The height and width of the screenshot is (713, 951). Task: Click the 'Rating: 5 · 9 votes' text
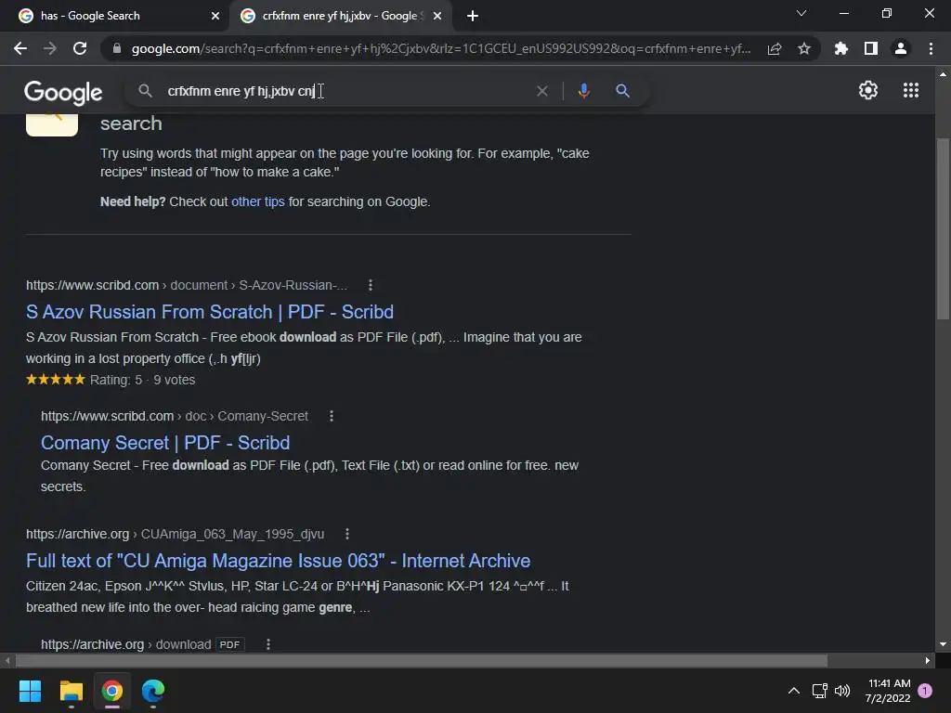pos(142,380)
